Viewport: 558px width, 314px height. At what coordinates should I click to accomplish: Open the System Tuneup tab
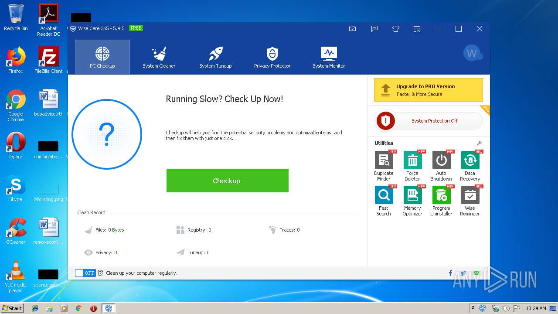tap(215, 57)
